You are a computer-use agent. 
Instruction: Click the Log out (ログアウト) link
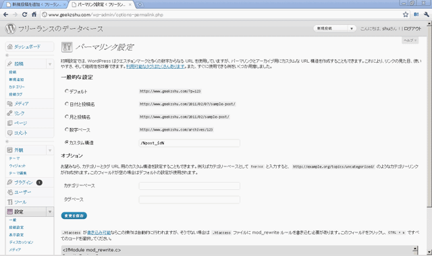412,28
